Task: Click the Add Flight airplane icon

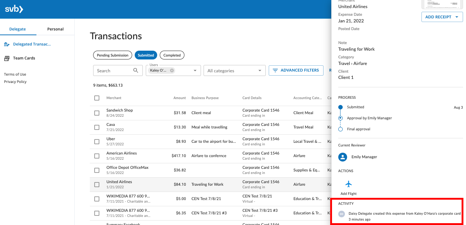Action: point(349,184)
